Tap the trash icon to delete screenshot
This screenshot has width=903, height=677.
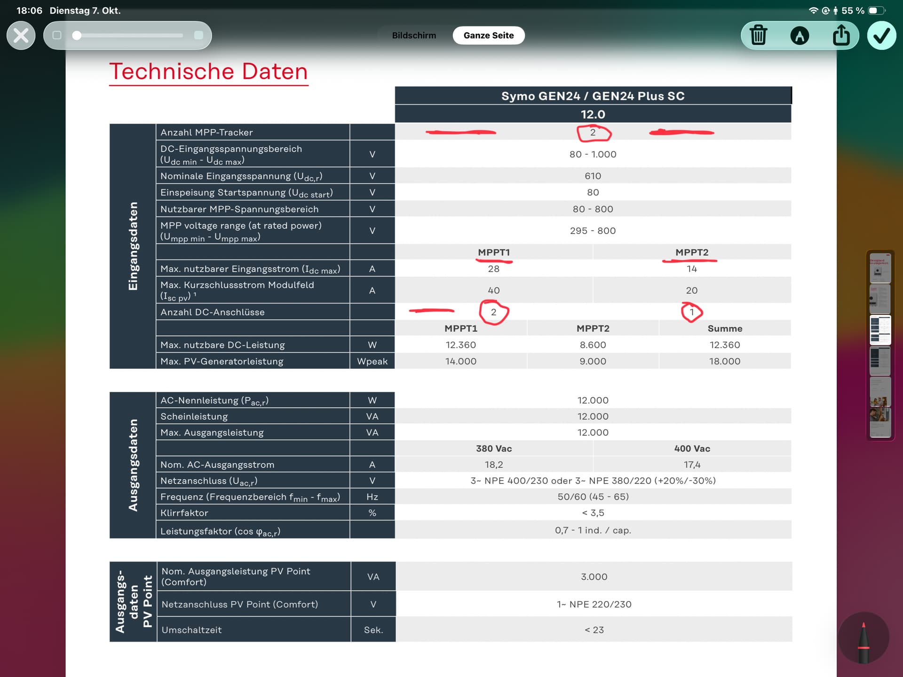(x=758, y=35)
